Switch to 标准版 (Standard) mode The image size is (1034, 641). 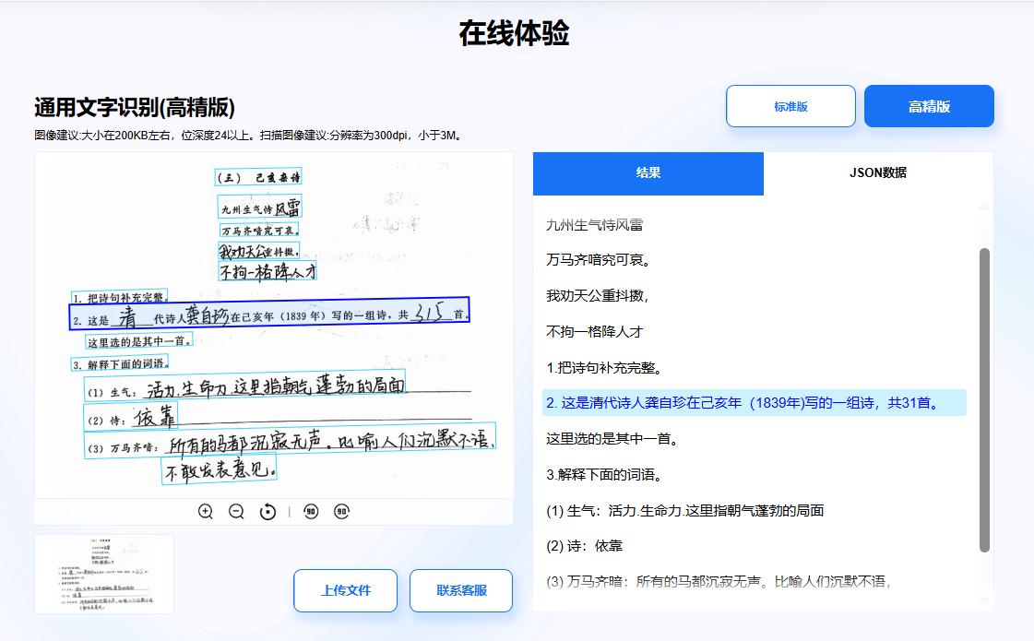point(790,105)
